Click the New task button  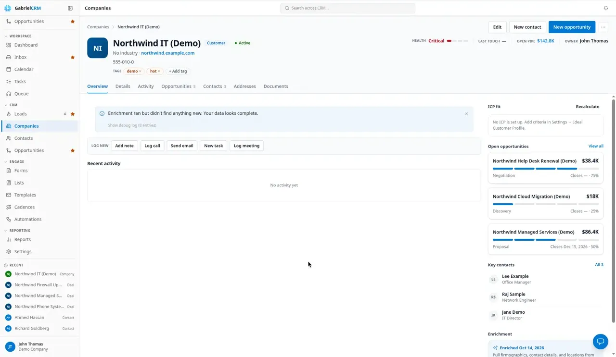214,146
